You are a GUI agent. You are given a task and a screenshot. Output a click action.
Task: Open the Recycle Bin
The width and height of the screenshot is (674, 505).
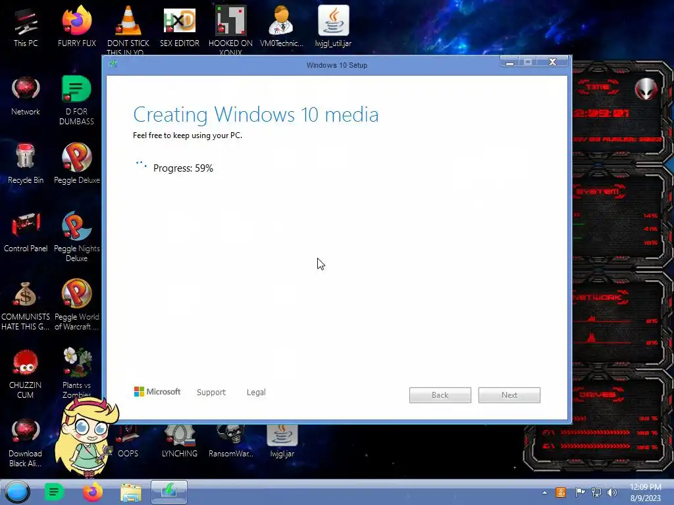point(26,164)
